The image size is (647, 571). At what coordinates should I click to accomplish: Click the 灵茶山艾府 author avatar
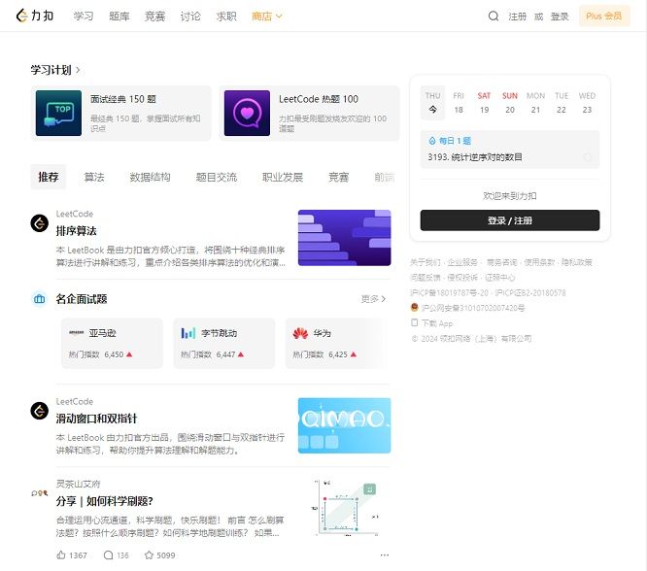coord(40,492)
